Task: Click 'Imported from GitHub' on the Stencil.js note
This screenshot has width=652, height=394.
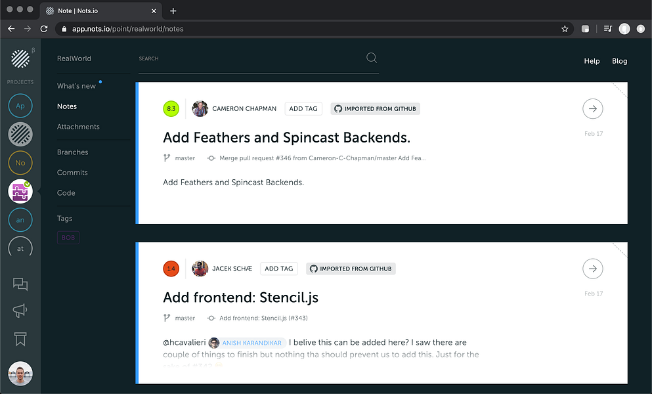Action: (351, 269)
